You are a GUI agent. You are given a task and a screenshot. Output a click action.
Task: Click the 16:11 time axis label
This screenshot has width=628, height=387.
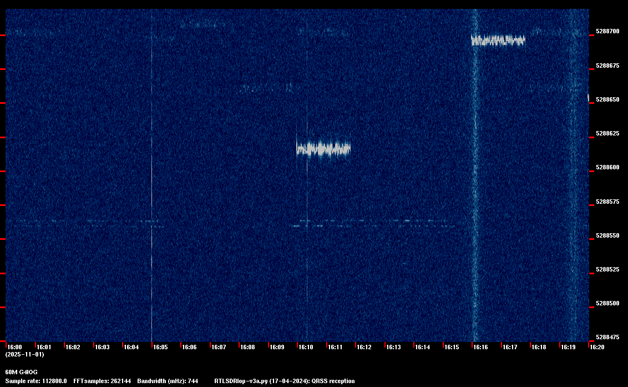point(335,347)
